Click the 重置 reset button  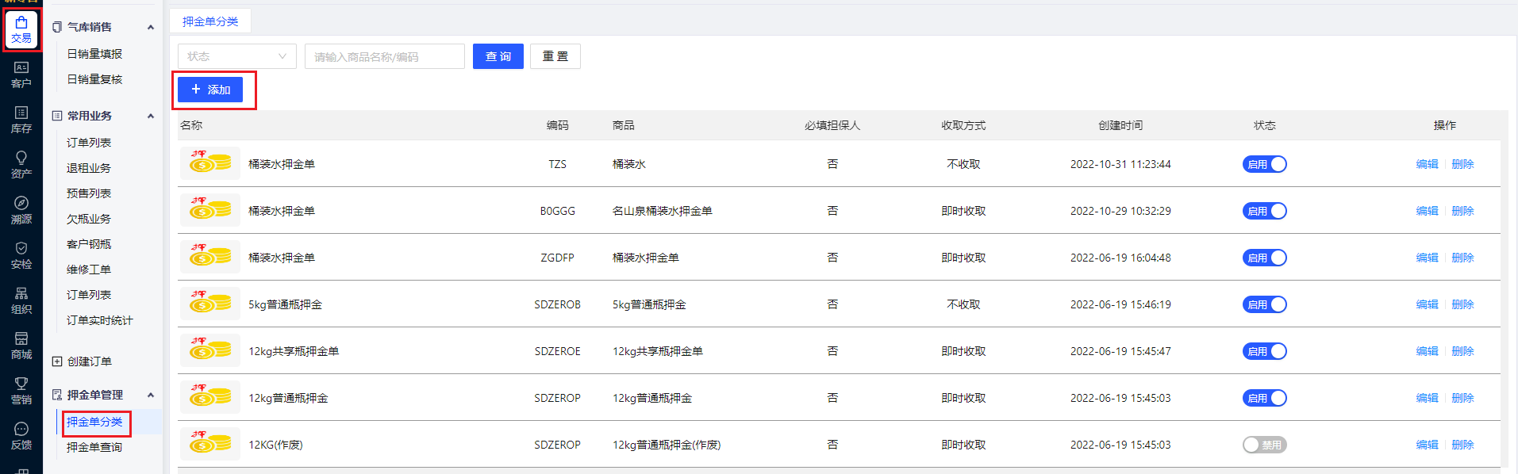point(555,56)
